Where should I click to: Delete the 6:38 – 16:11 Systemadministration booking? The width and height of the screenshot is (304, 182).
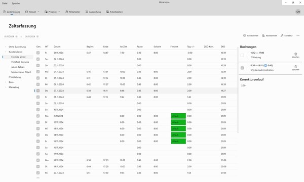(x=296, y=68)
